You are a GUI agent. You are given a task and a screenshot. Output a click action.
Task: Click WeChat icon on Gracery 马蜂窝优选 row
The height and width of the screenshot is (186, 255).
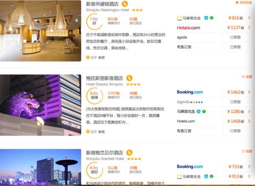(204, 111)
